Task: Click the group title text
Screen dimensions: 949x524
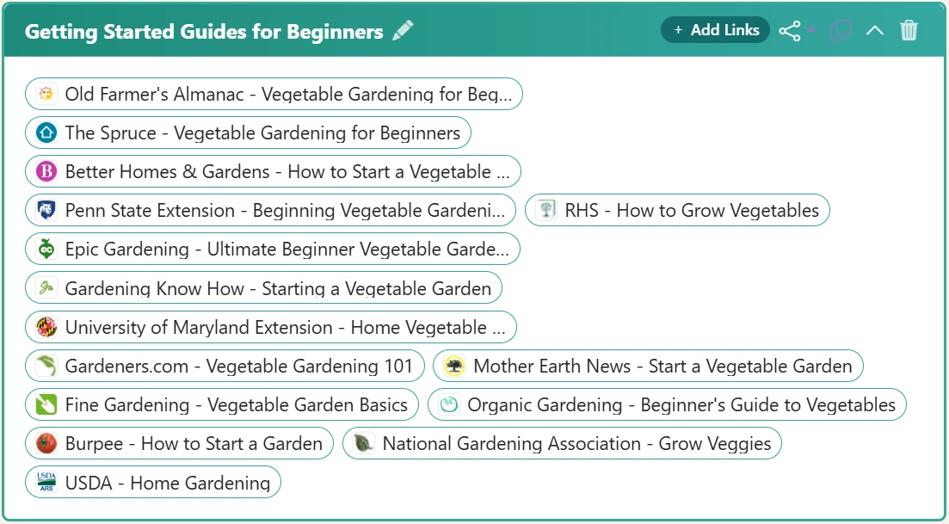Action: [204, 32]
